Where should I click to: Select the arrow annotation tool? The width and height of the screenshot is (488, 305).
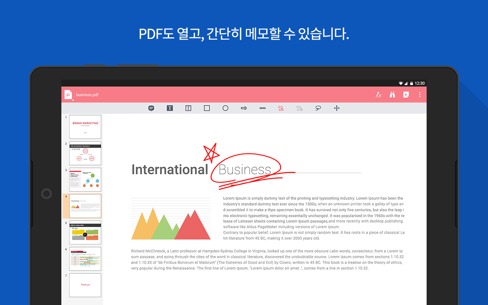(244, 108)
